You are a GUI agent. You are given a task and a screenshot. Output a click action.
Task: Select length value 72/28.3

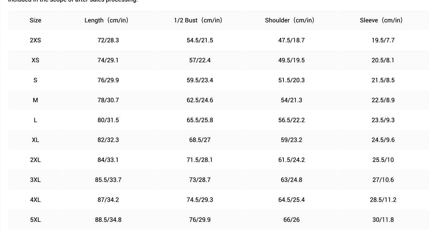[x=108, y=40]
